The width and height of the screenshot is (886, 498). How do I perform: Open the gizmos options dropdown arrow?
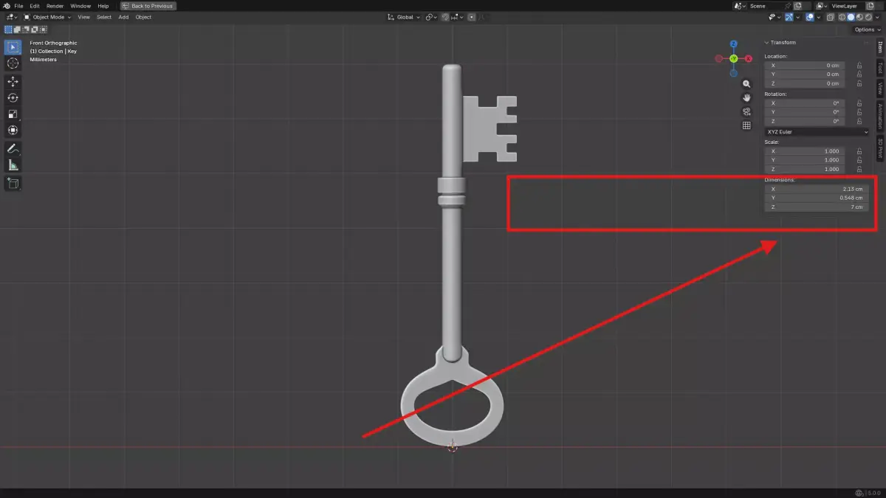click(798, 17)
